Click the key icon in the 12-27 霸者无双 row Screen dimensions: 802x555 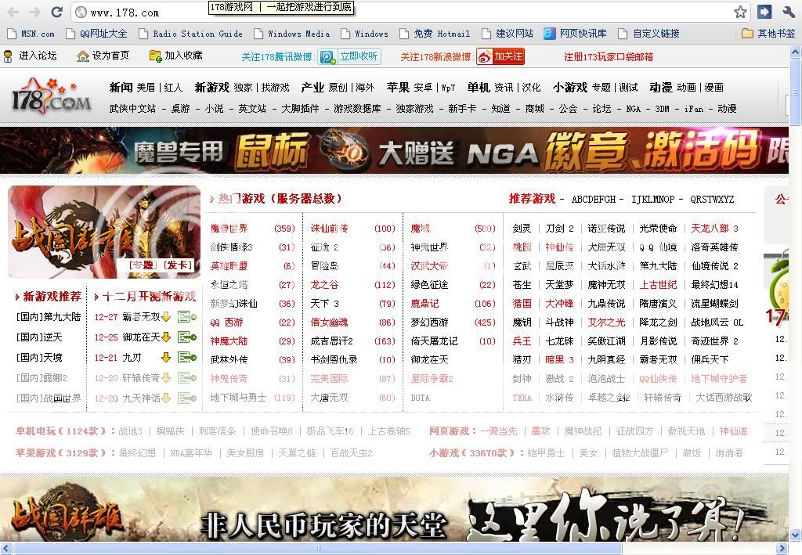pos(187,317)
